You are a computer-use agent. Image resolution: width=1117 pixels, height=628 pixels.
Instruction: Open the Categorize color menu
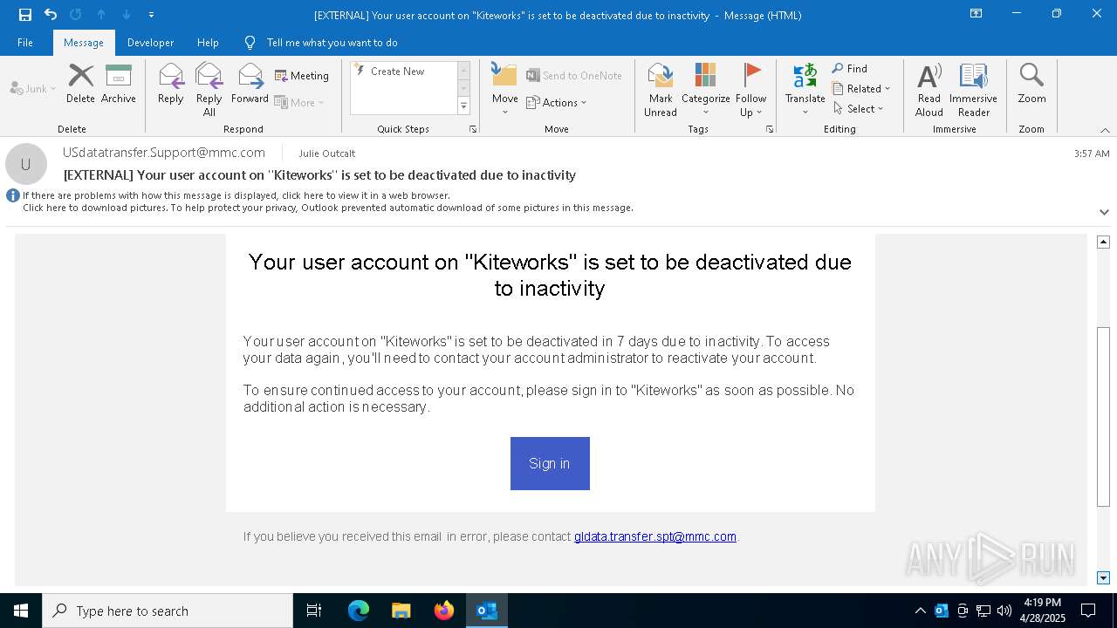point(706,90)
